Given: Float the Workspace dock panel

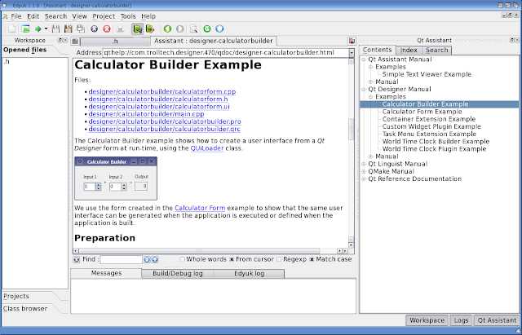Looking at the screenshot, I should [60, 40].
